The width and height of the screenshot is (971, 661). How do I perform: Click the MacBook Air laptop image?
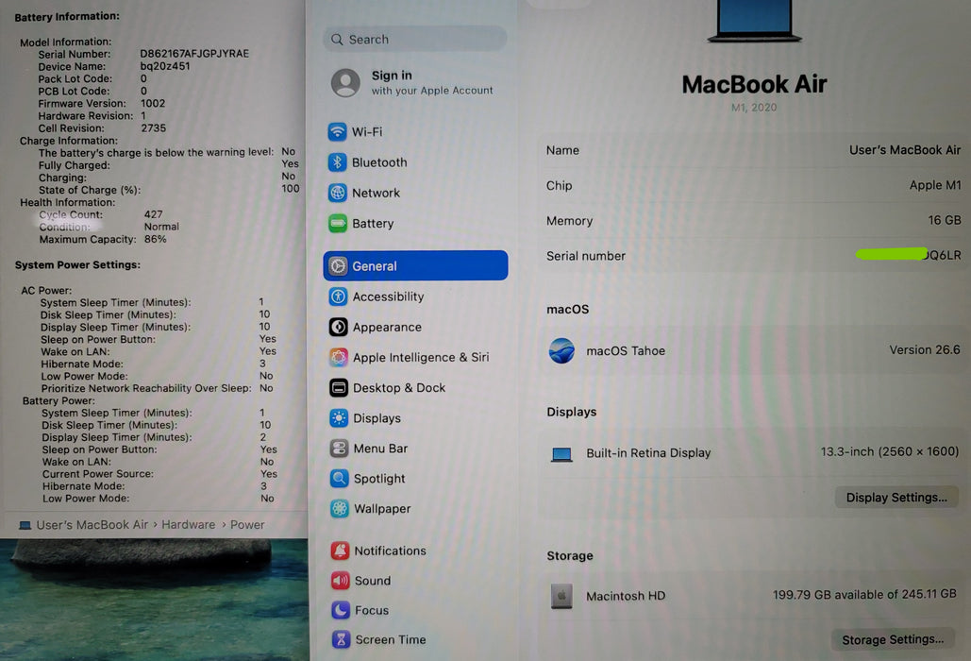(754, 21)
